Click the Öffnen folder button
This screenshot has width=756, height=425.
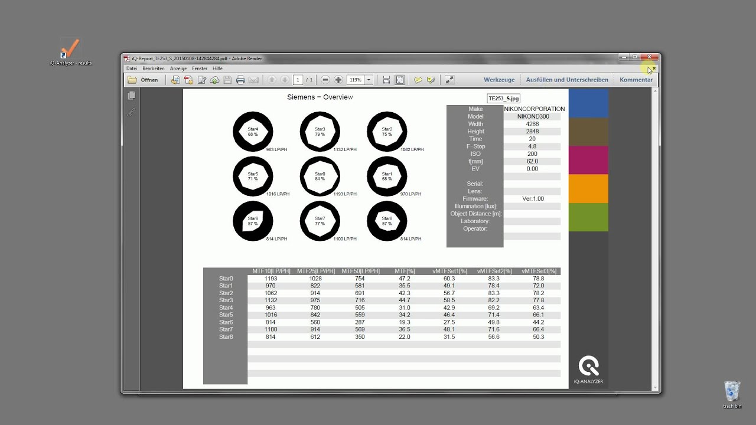[143, 80]
